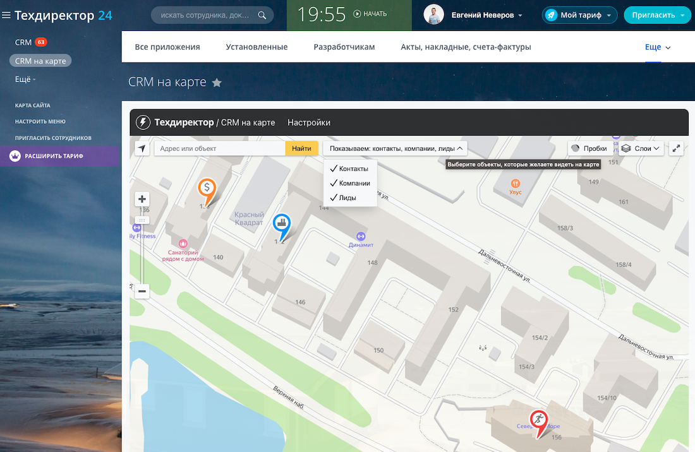Click the geolocation arrow icon on map
This screenshot has height=452, width=695.
(x=142, y=148)
